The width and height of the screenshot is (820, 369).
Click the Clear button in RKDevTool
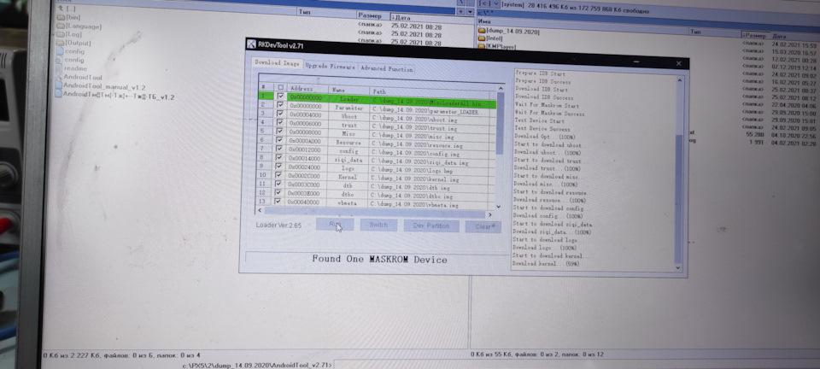click(483, 227)
